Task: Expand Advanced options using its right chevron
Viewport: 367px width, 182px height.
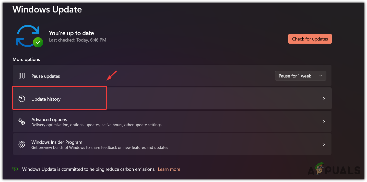Action: (x=324, y=122)
